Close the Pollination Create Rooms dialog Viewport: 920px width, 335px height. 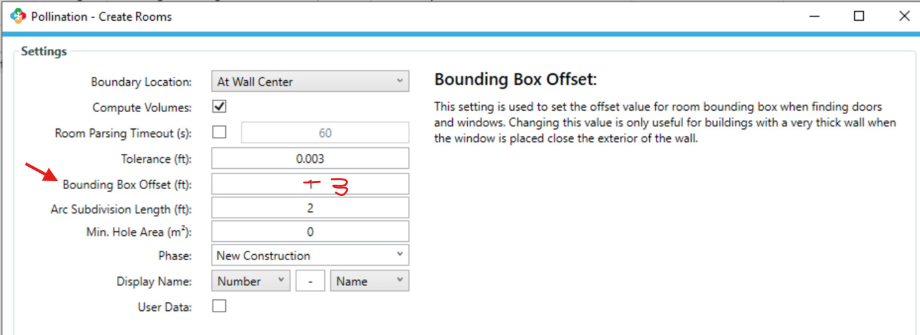[904, 16]
